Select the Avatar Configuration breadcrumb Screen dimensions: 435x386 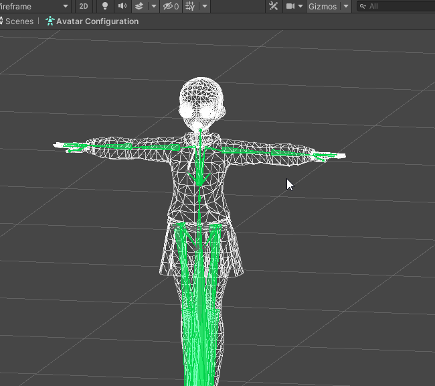click(97, 21)
